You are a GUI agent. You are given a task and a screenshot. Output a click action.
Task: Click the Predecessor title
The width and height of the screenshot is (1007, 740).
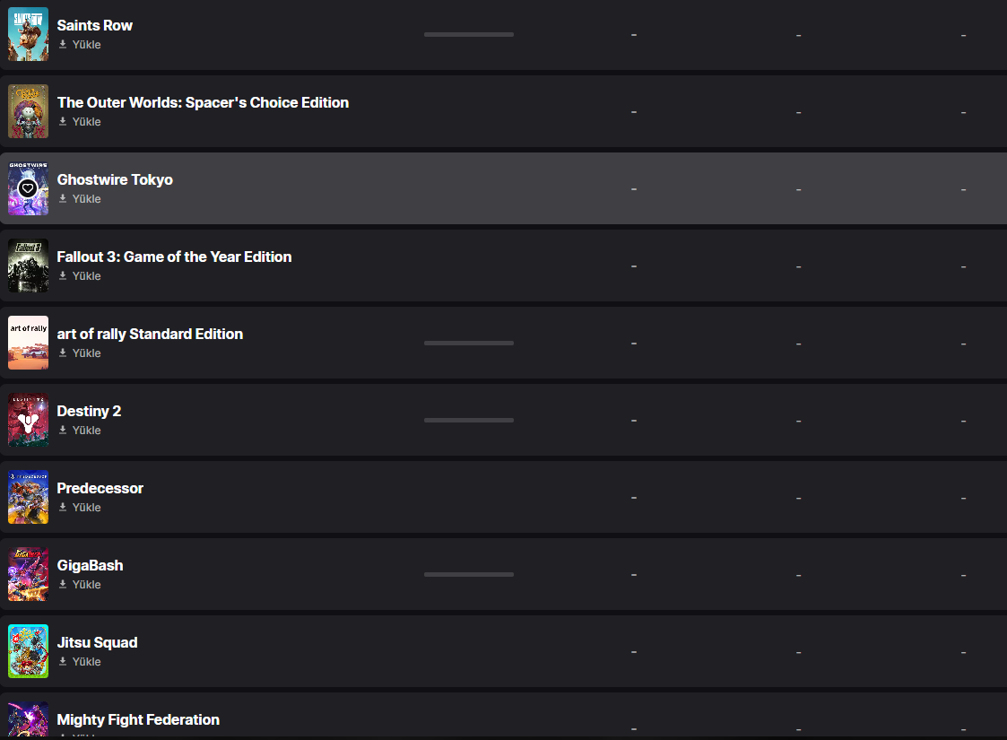(x=100, y=488)
